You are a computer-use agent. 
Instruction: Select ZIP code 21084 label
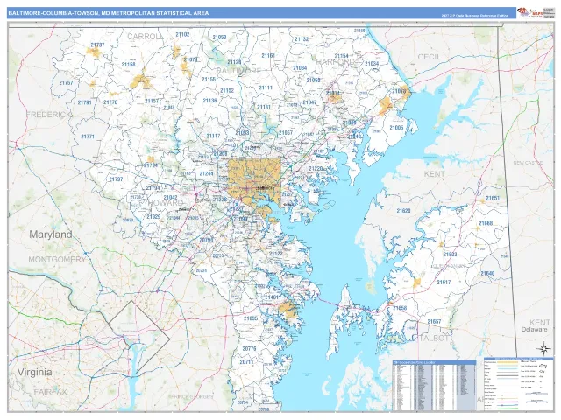click(x=300, y=68)
